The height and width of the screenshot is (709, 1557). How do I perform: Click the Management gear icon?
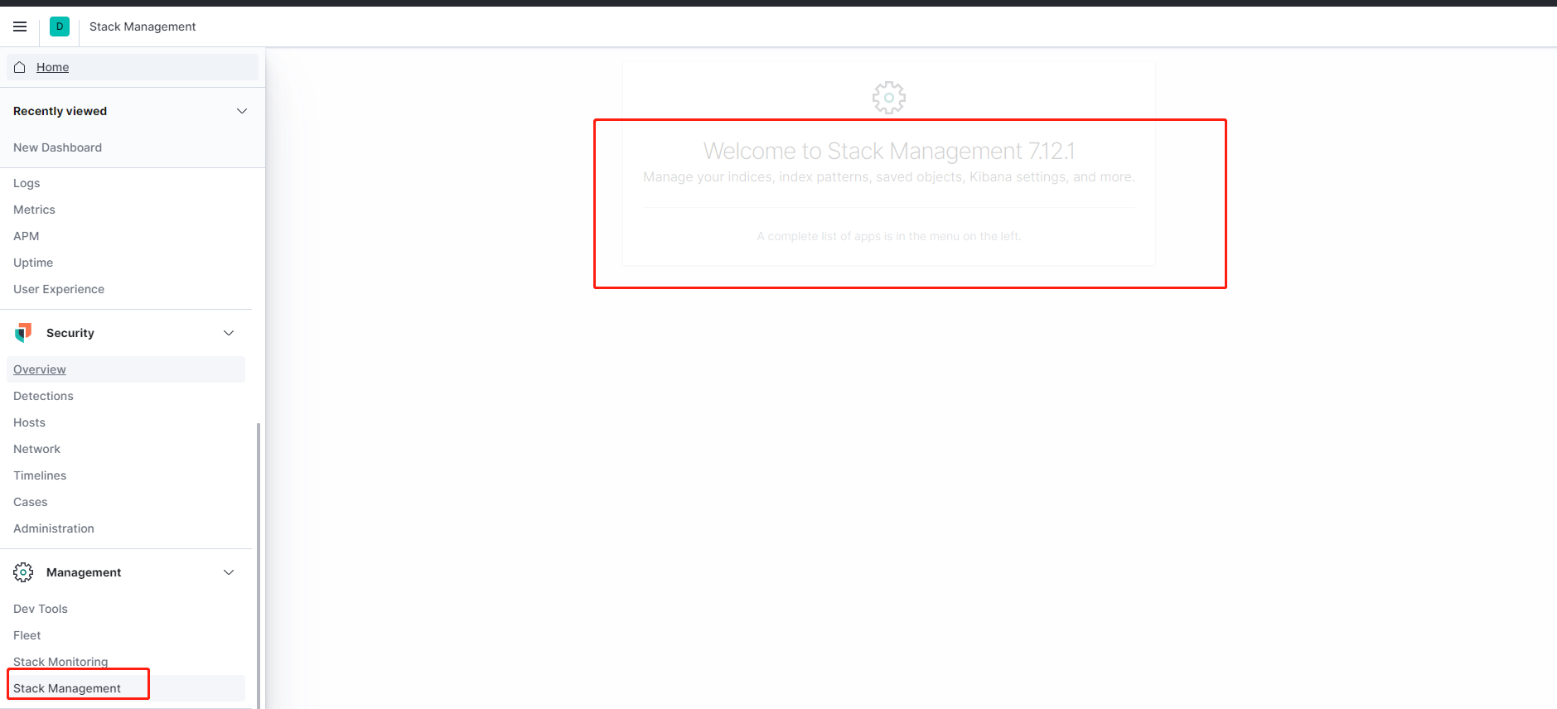point(23,572)
